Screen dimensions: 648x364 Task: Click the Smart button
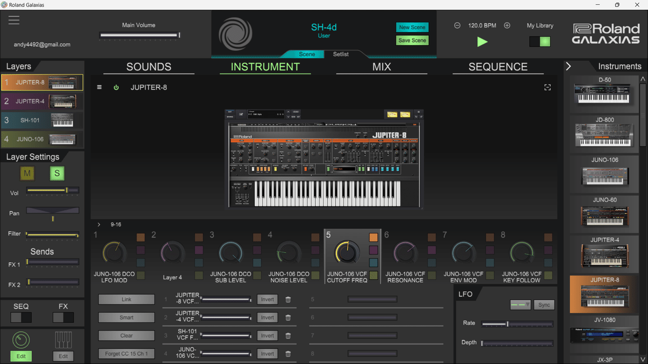coord(126,318)
